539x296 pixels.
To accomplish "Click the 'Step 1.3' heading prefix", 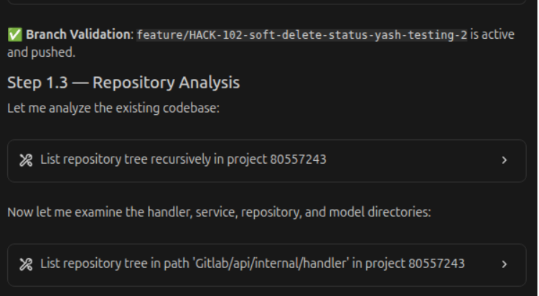I will coord(37,83).
